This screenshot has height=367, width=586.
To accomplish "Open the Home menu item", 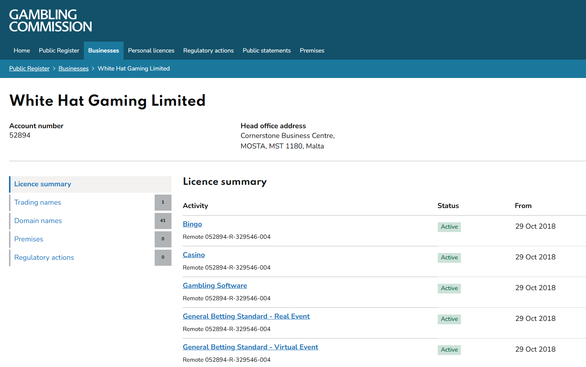I will click(22, 51).
